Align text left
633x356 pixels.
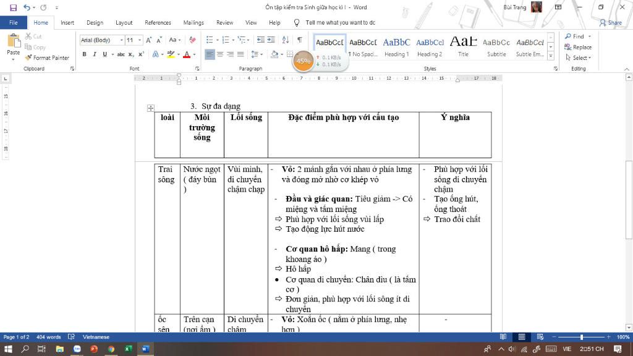pyautogui.click(x=210, y=54)
